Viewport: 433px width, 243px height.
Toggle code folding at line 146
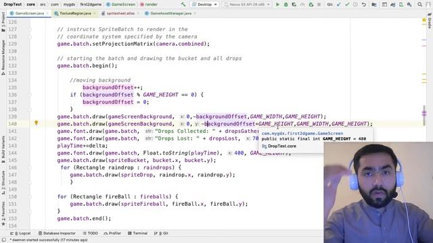click(30, 167)
